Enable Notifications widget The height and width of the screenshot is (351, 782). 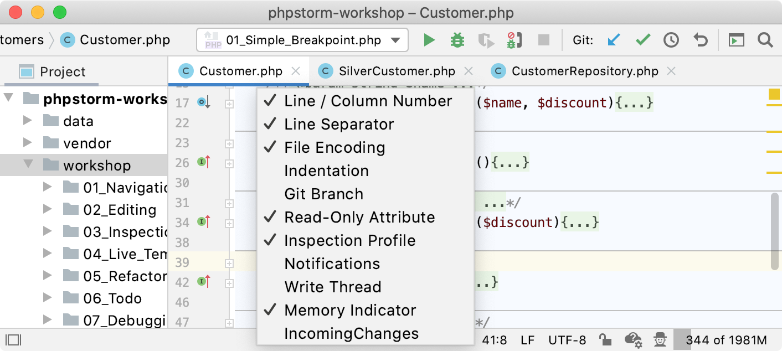(x=366, y=264)
